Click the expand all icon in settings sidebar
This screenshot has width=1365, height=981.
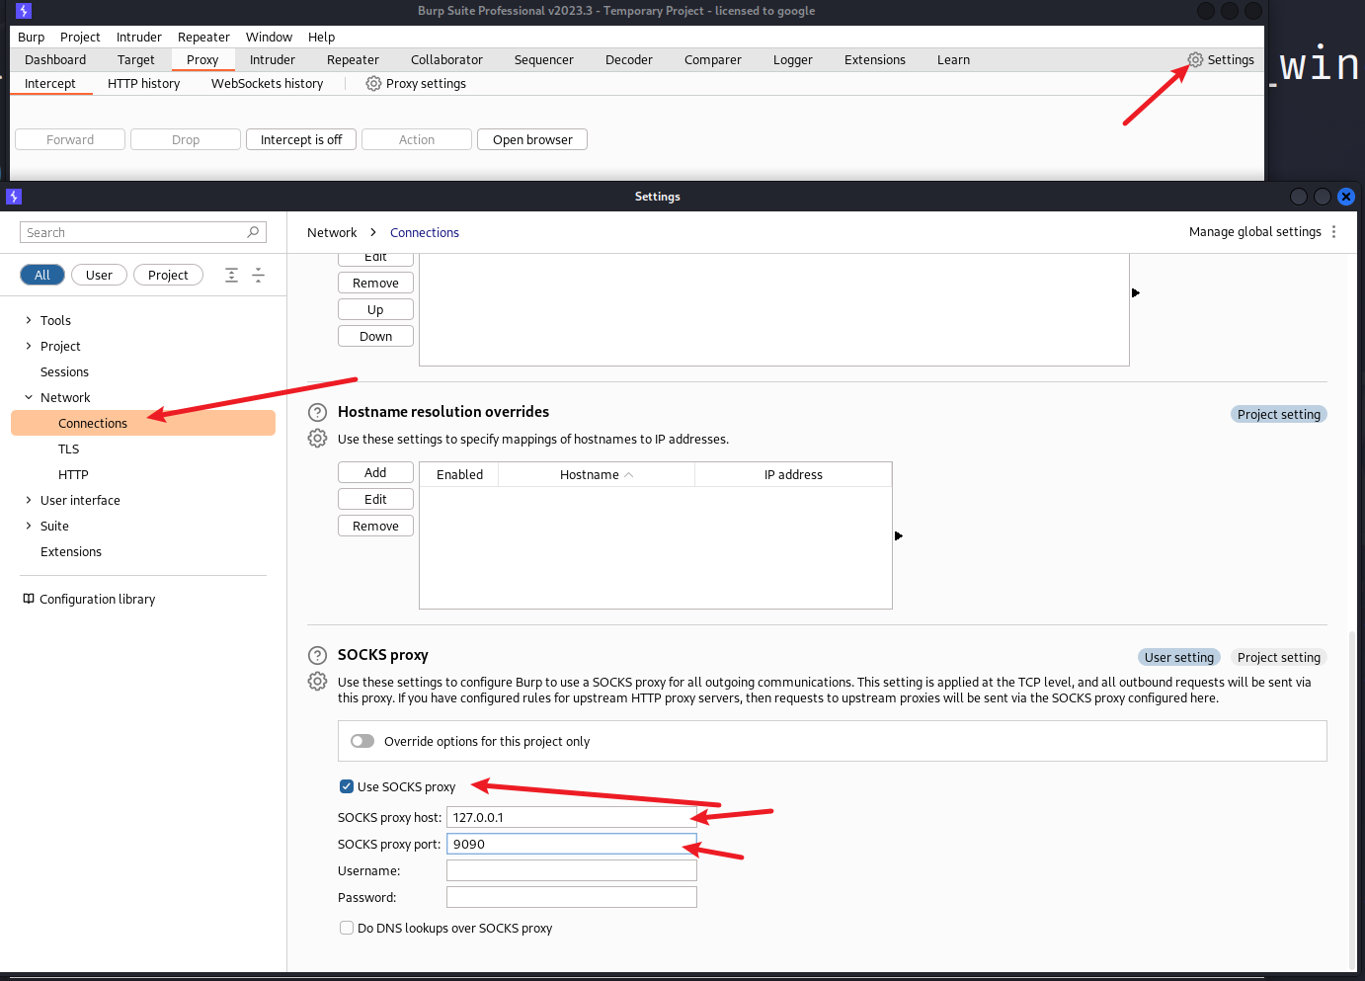231,276
